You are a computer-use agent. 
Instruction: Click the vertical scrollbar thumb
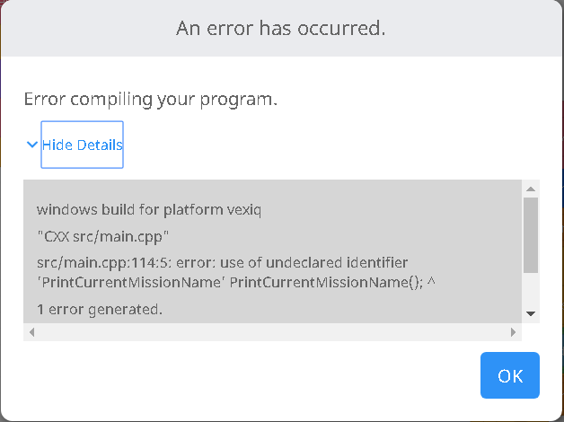(530, 234)
